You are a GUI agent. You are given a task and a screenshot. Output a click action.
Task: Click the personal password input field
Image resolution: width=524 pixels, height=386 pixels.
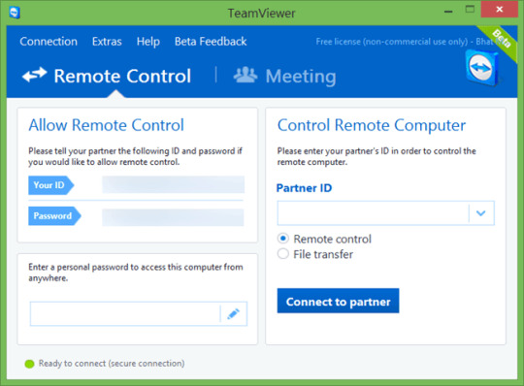point(125,314)
